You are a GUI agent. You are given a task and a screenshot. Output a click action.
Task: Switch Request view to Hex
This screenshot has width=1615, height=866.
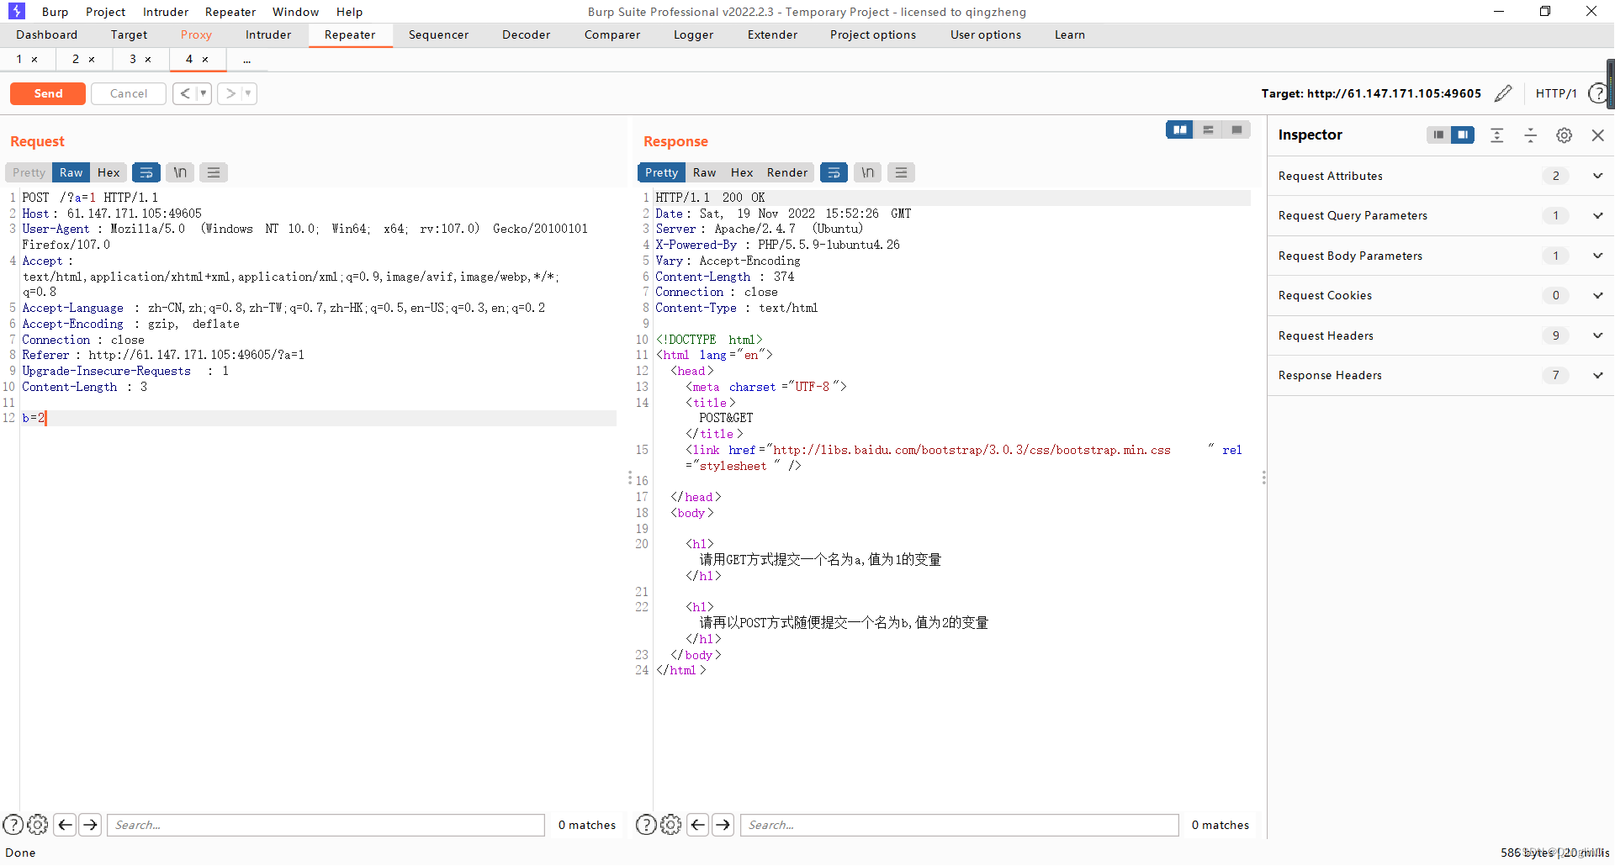pyautogui.click(x=109, y=172)
